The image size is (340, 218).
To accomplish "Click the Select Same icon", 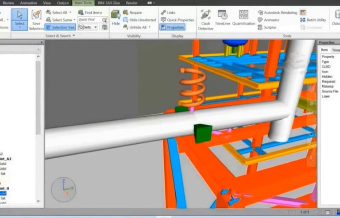I will pos(48,20).
